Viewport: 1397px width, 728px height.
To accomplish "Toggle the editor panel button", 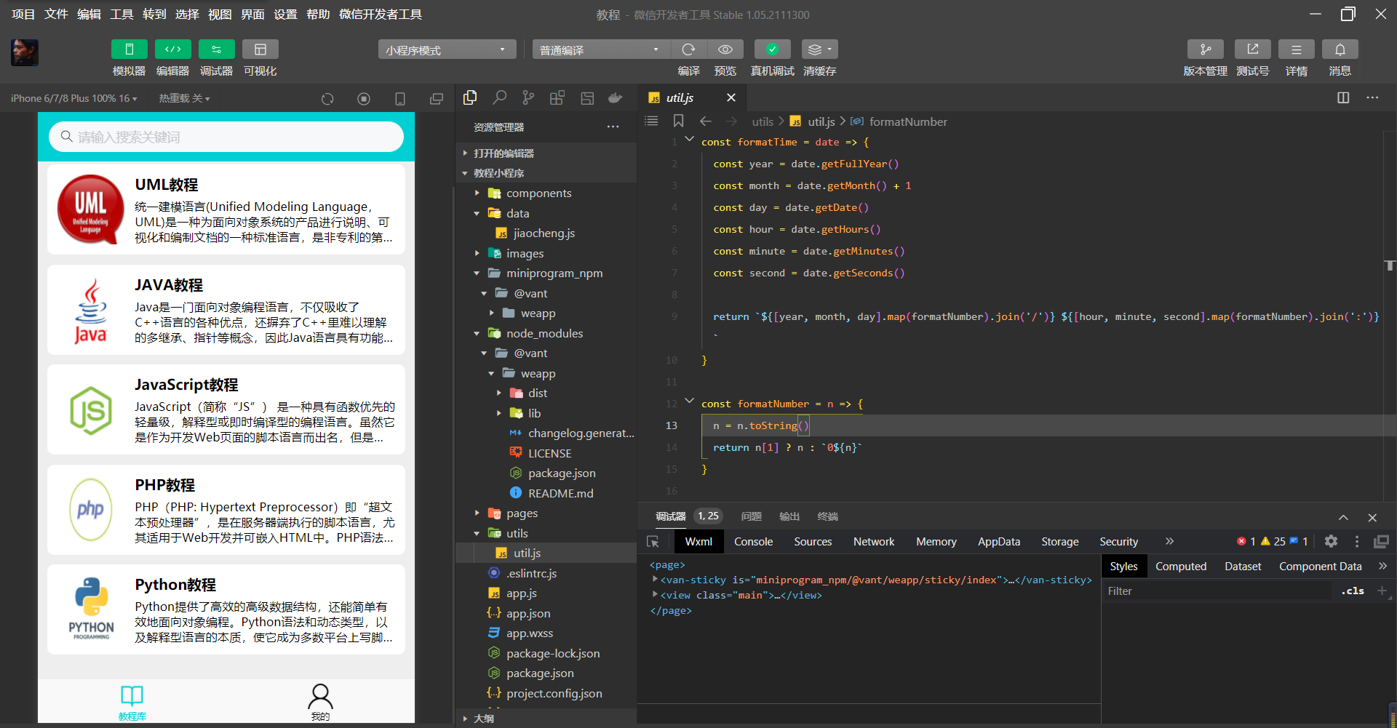I will pyautogui.click(x=172, y=49).
